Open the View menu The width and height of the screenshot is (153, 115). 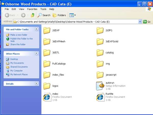tap(21, 9)
